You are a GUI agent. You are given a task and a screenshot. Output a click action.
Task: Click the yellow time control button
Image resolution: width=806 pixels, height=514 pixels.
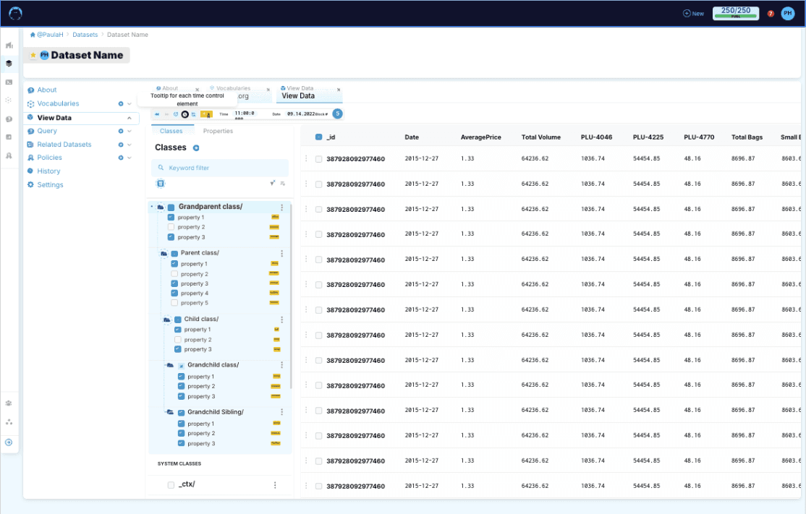(206, 114)
